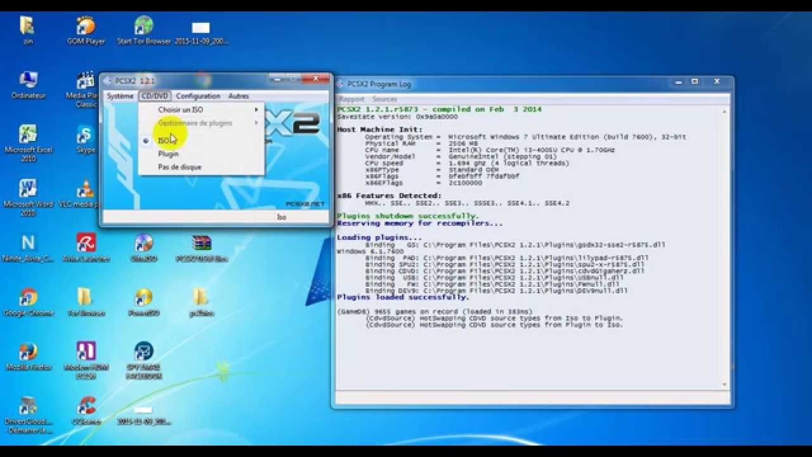Click 'Loading plugins...' log line
Viewport: 812px width, 457px height.
tap(379, 237)
